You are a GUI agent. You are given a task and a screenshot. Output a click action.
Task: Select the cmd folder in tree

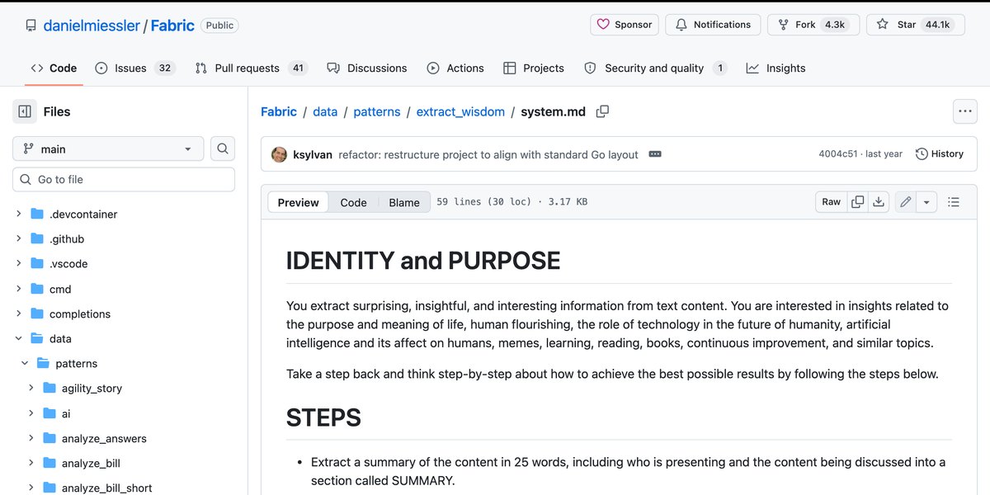pyautogui.click(x=60, y=290)
